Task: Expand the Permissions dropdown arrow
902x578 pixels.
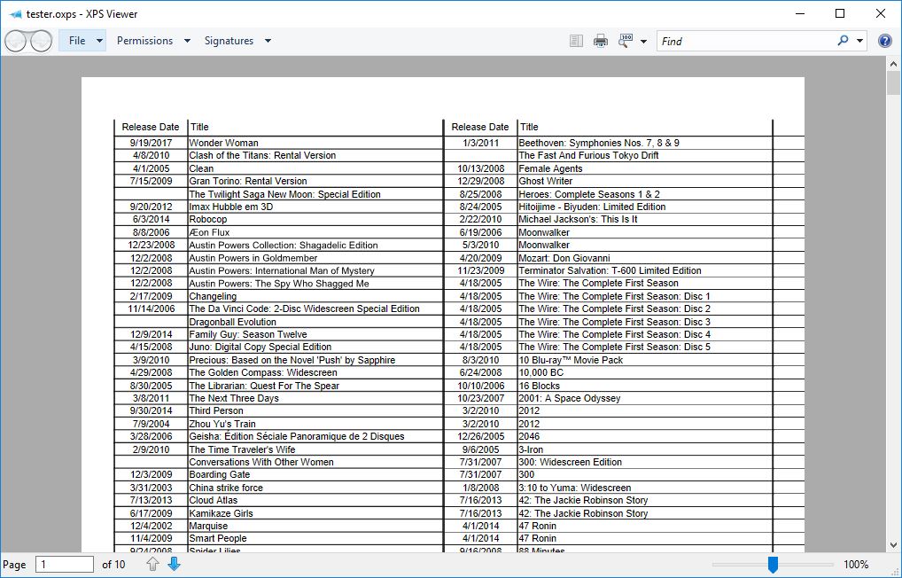Action: coord(187,41)
